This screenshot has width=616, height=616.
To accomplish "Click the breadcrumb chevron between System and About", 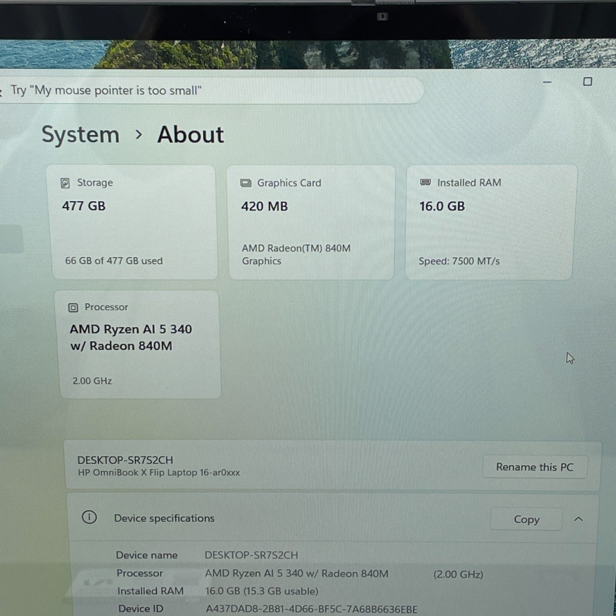I will click(139, 134).
